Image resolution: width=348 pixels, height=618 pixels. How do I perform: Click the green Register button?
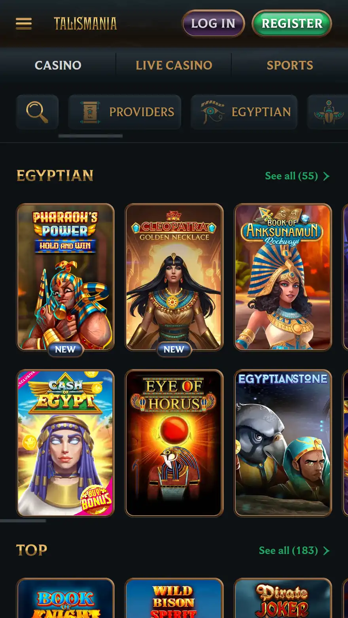(292, 23)
